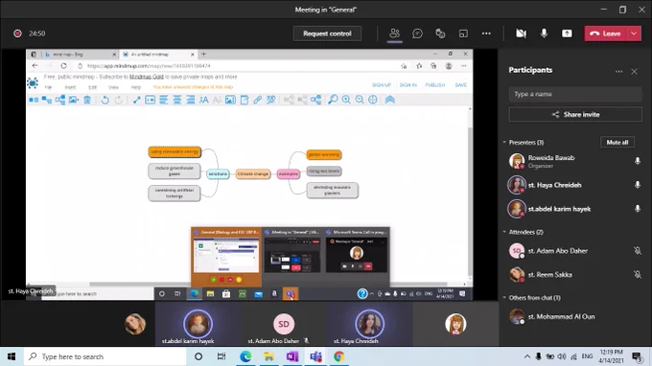Open the File menu in shared MindMup

pos(48,87)
